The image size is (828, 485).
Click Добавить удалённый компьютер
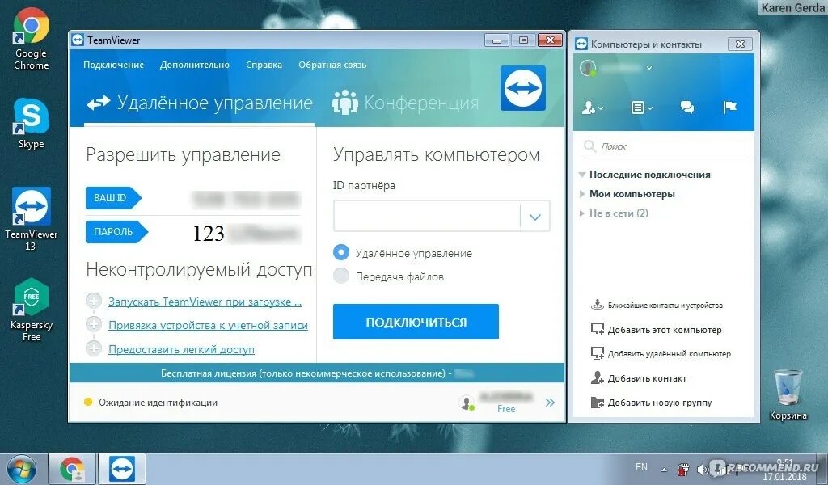(661, 353)
